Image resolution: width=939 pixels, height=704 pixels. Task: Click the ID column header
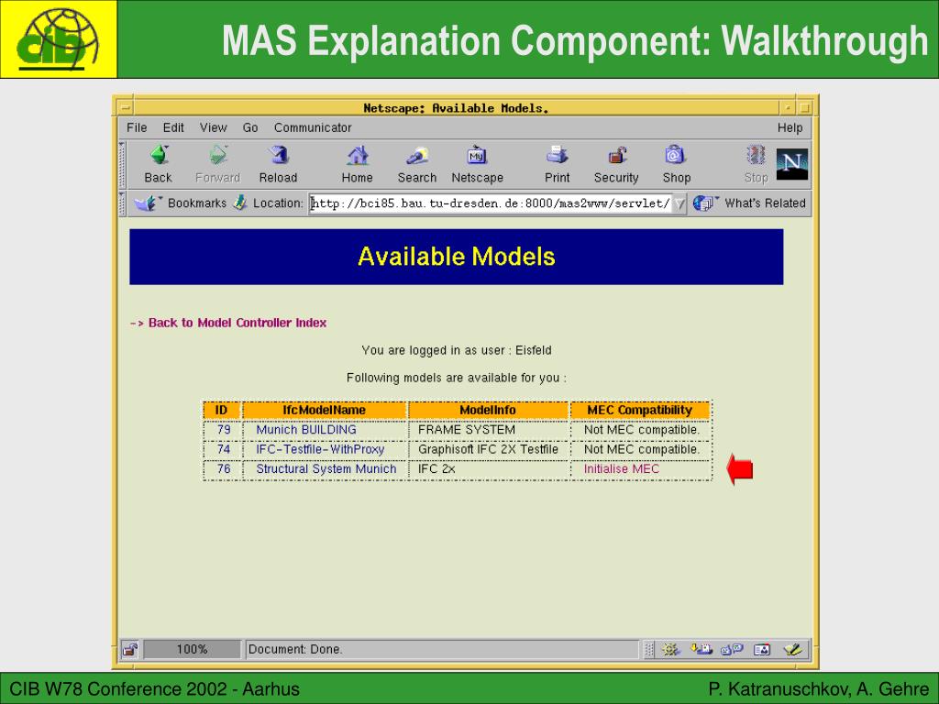coord(222,410)
